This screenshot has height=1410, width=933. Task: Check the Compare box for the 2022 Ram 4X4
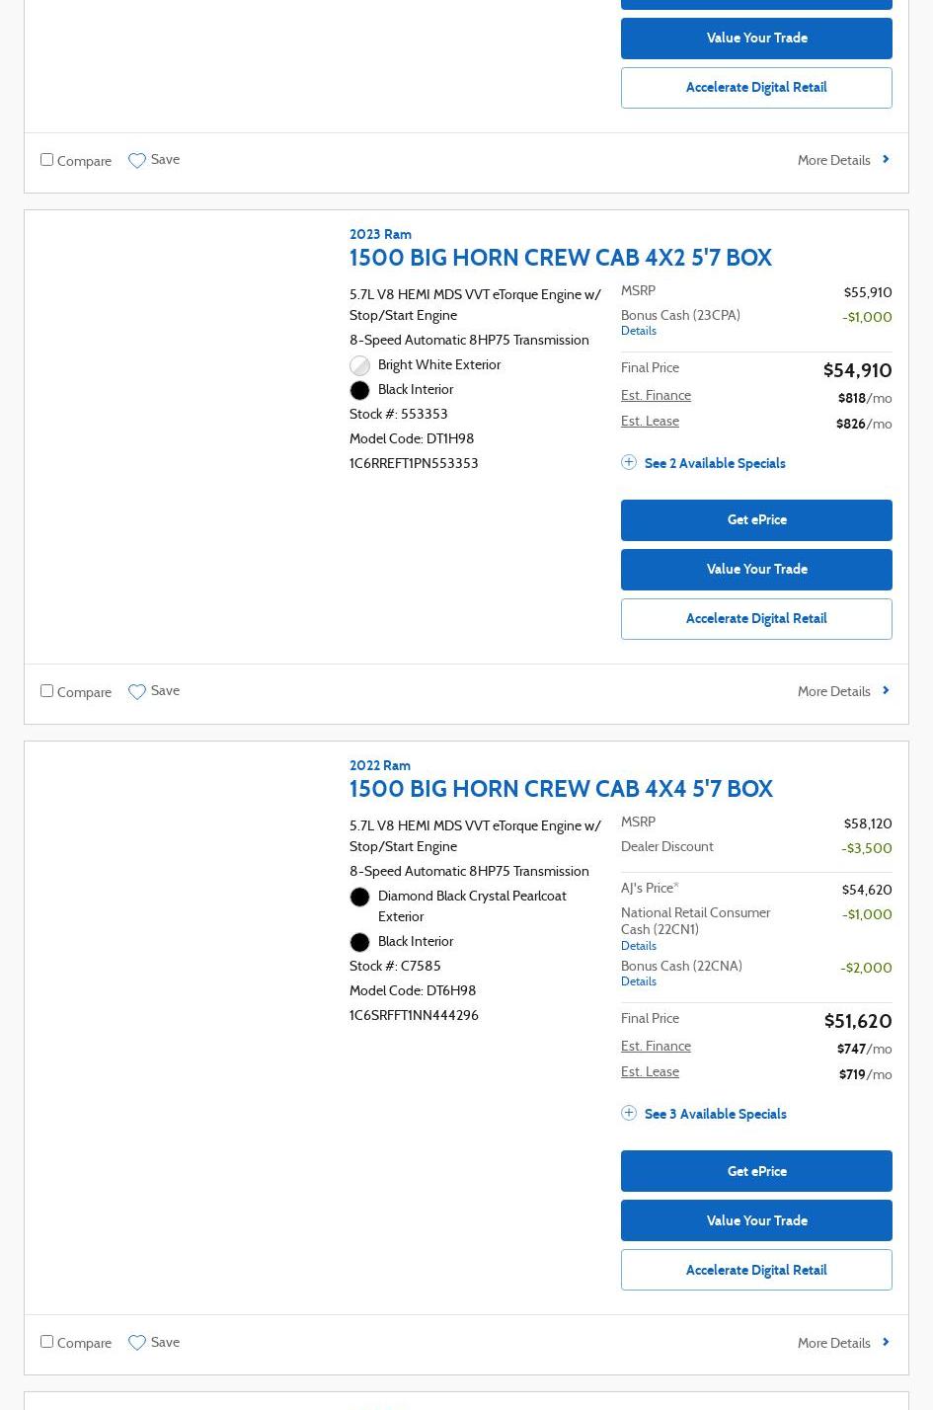(x=46, y=1342)
